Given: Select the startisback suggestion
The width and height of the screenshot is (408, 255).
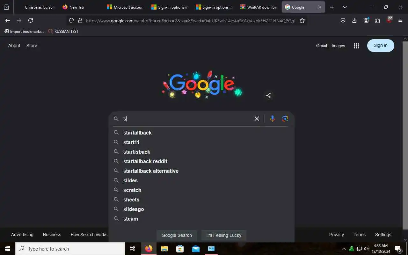Looking at the screenshot, I should [201, 152].
